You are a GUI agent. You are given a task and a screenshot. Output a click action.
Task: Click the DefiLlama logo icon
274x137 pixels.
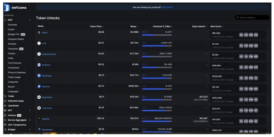[7, 8]
